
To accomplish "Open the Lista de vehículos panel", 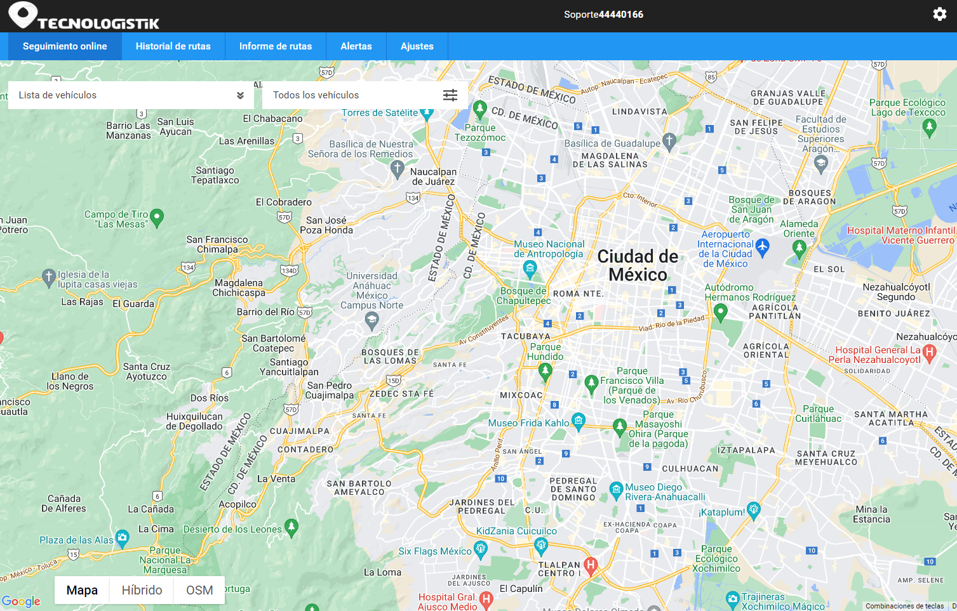I will pos(131,95).
